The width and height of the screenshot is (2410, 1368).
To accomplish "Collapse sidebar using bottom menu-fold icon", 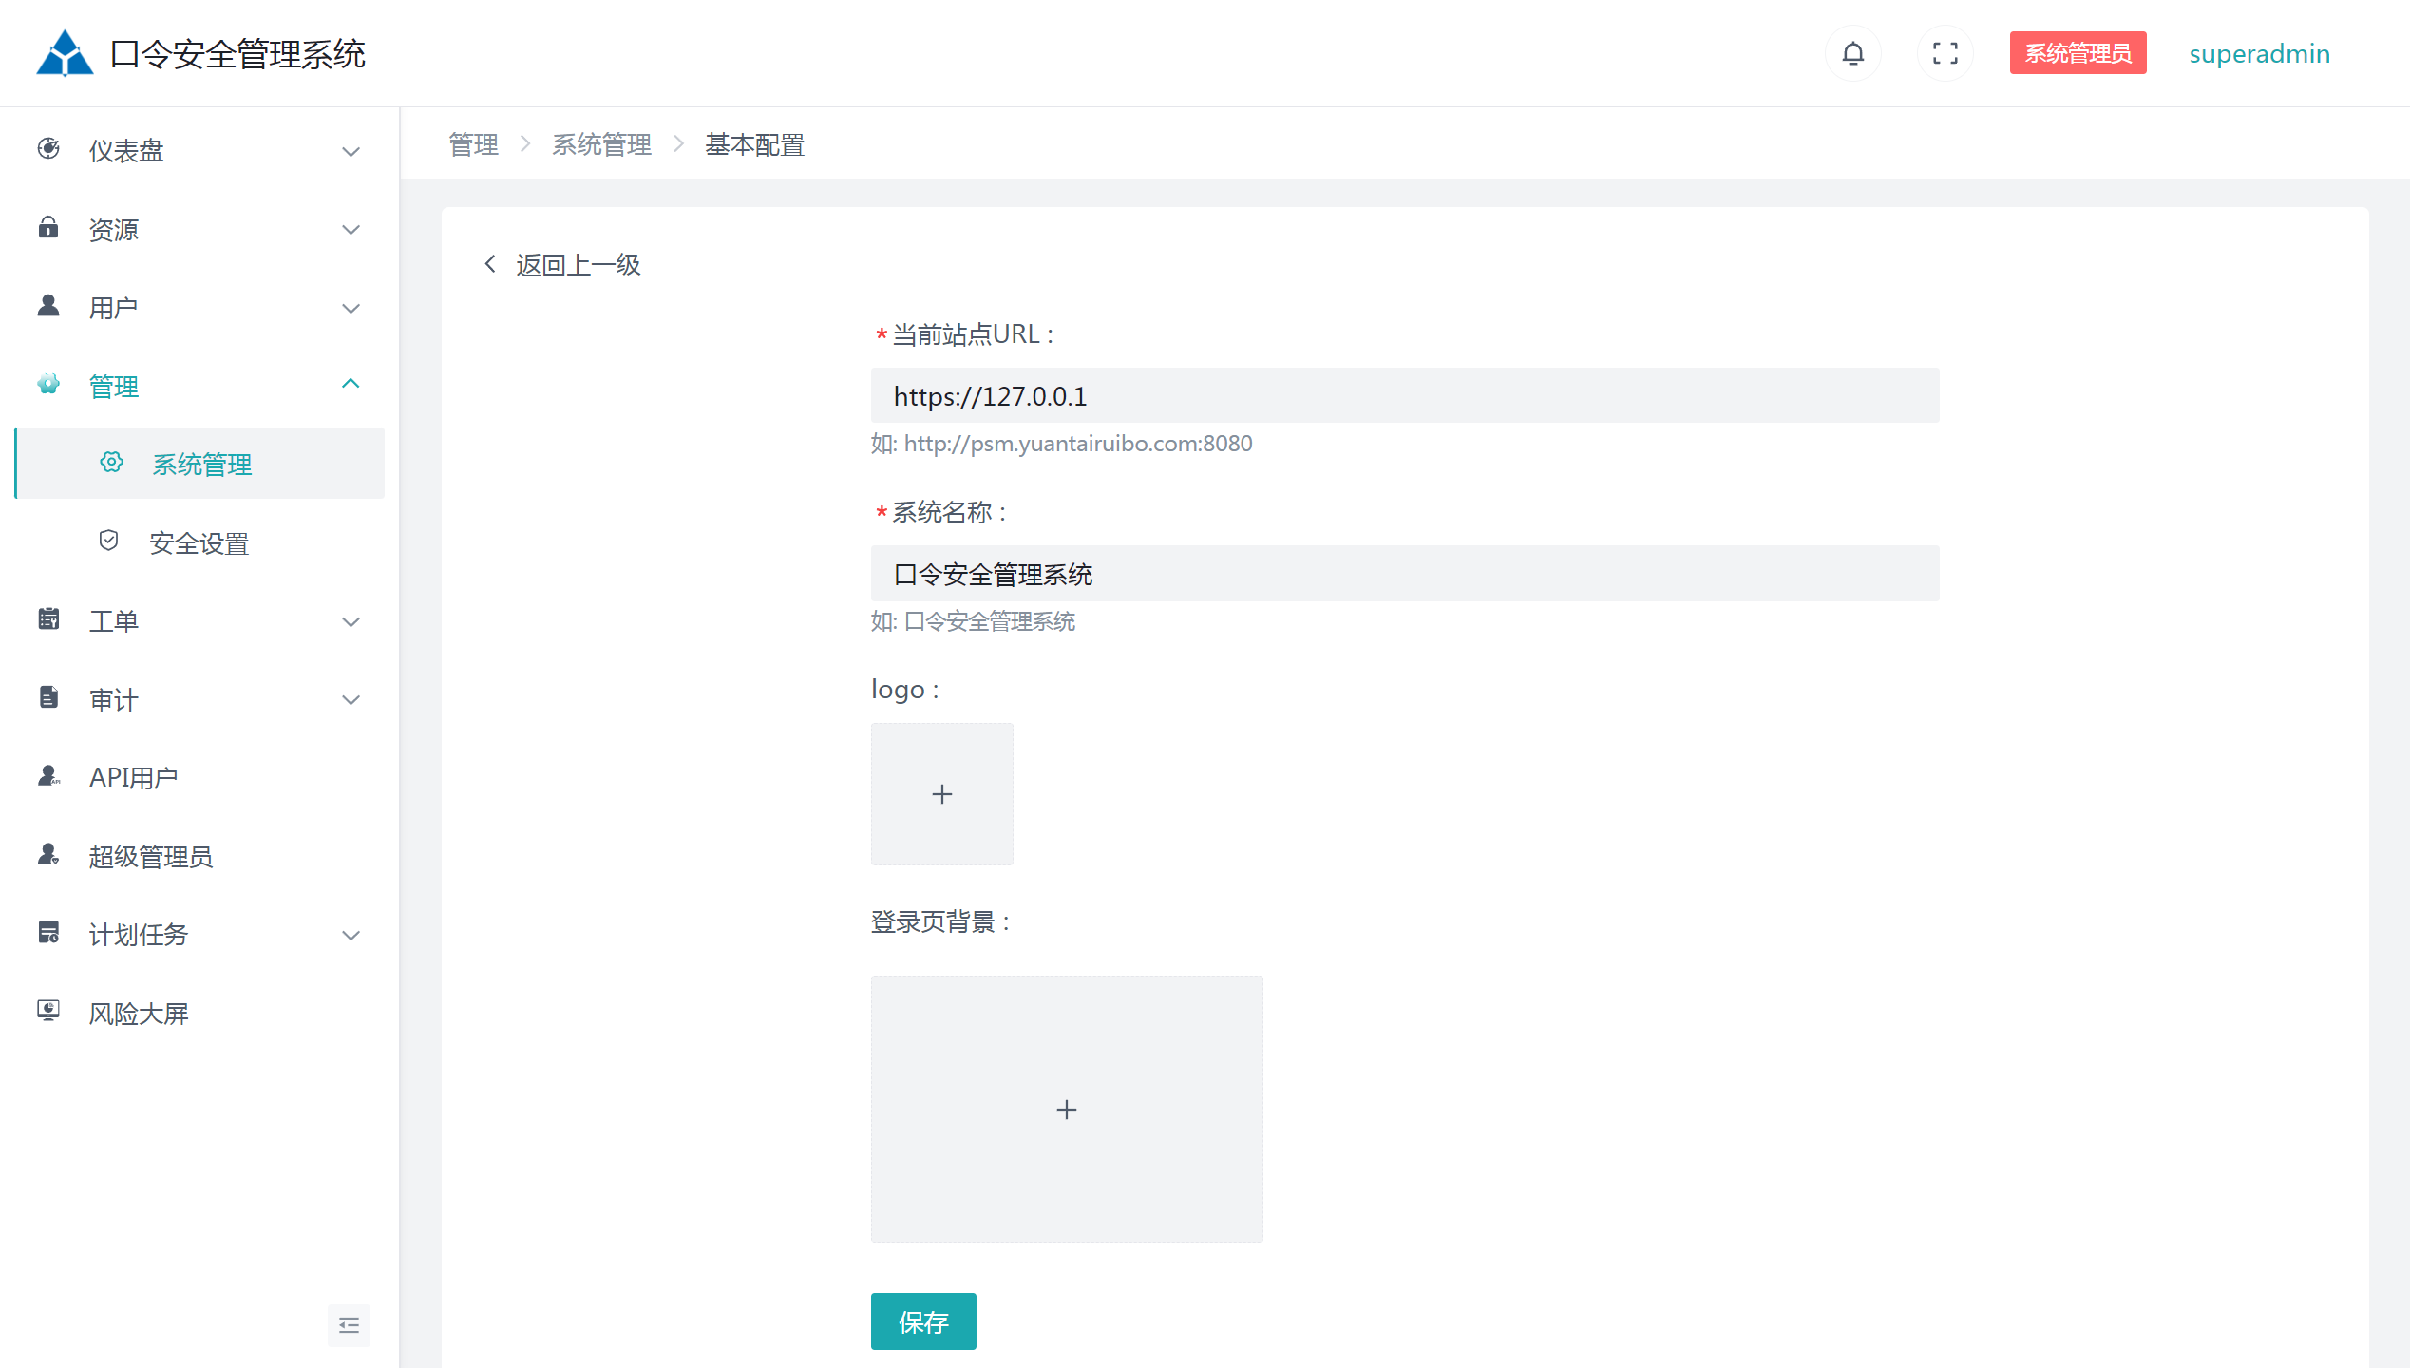I will 349,1324.
